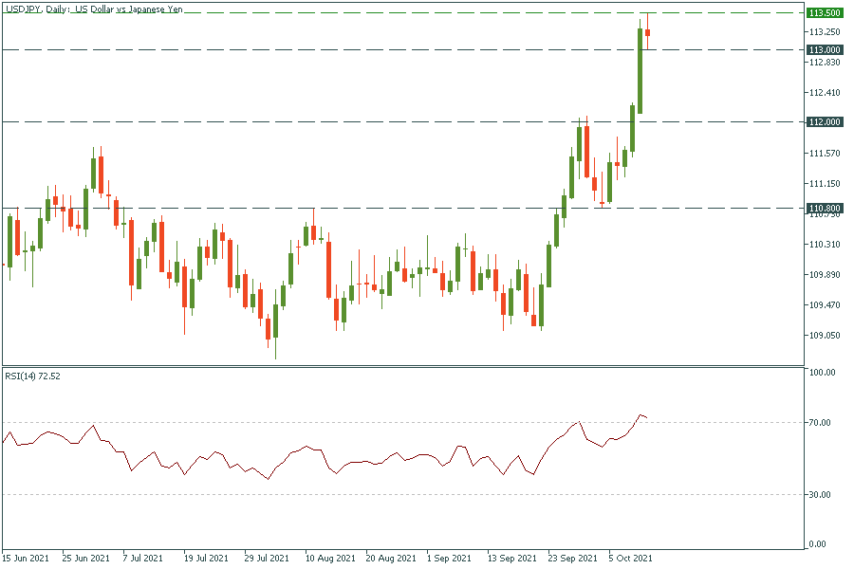Click the 13 Sep 2021 date label
This screenshot has width=854, height=569.
(511, 559)
